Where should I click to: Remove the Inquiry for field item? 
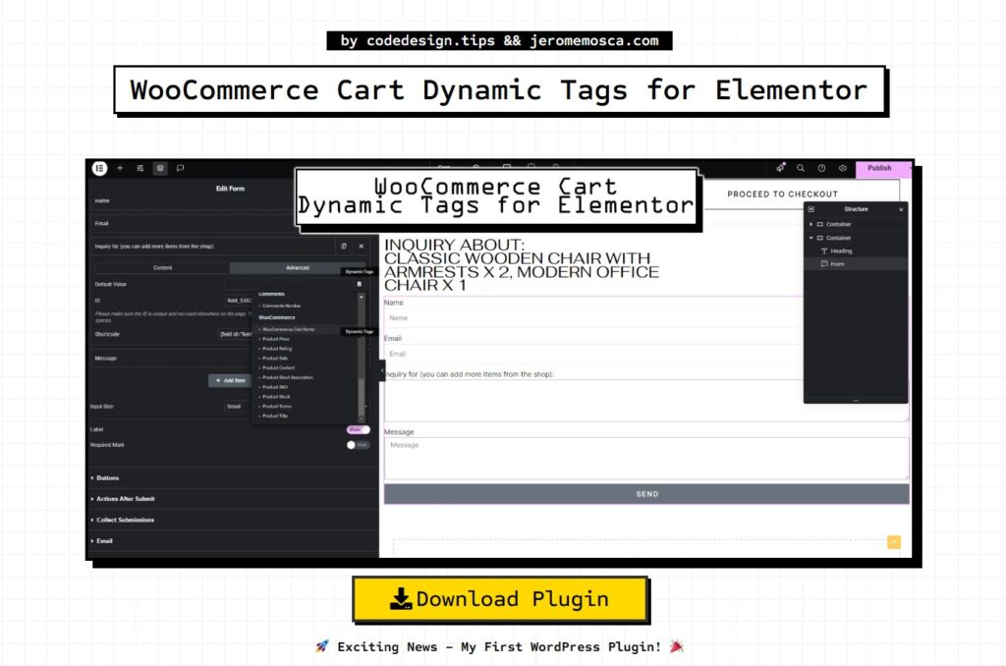click(362, 247)
